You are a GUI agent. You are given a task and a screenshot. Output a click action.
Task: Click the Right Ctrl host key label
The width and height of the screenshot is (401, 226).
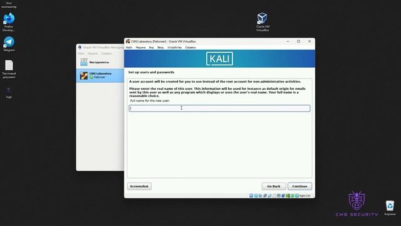coord(305,195)
